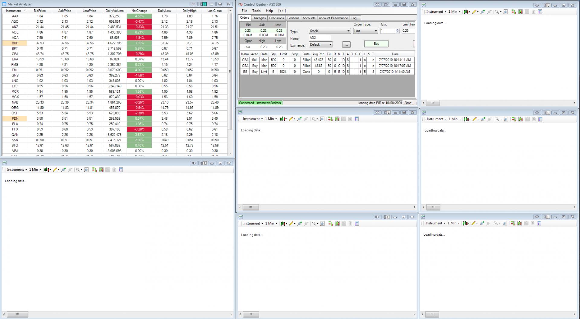Screen dimensions: 580x319
Task: Open the Help menu in Control Center
Action: pyautogui.click(x=269, y=11)
